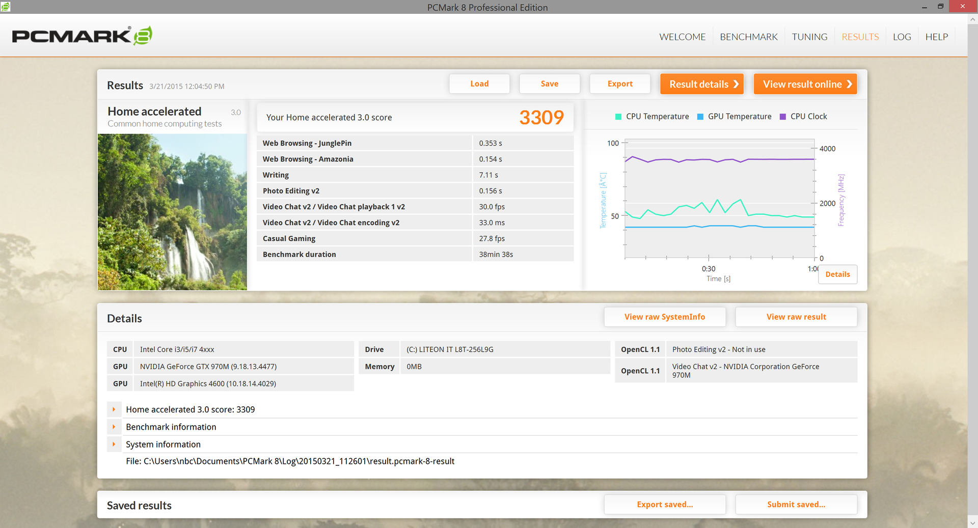This screenshot has width=978, height=528.
Task: Click the app icon in title bar
Action: coord(6,7)
